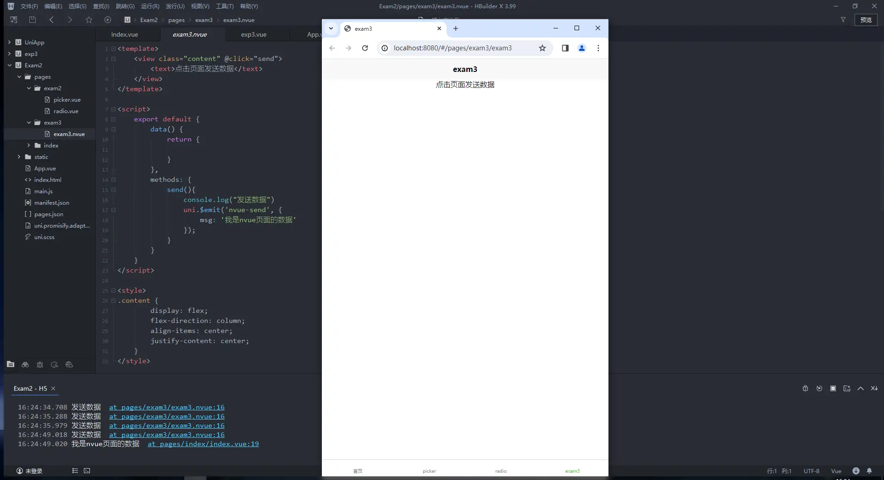Follow the console link at 16:24:34.708
This screenshot has height=480, width=884.
point(167,407)
